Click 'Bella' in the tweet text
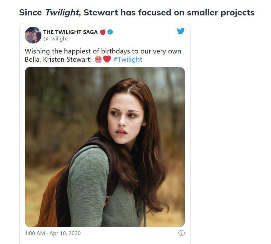271x244 pixels. [x=33, y=59]
